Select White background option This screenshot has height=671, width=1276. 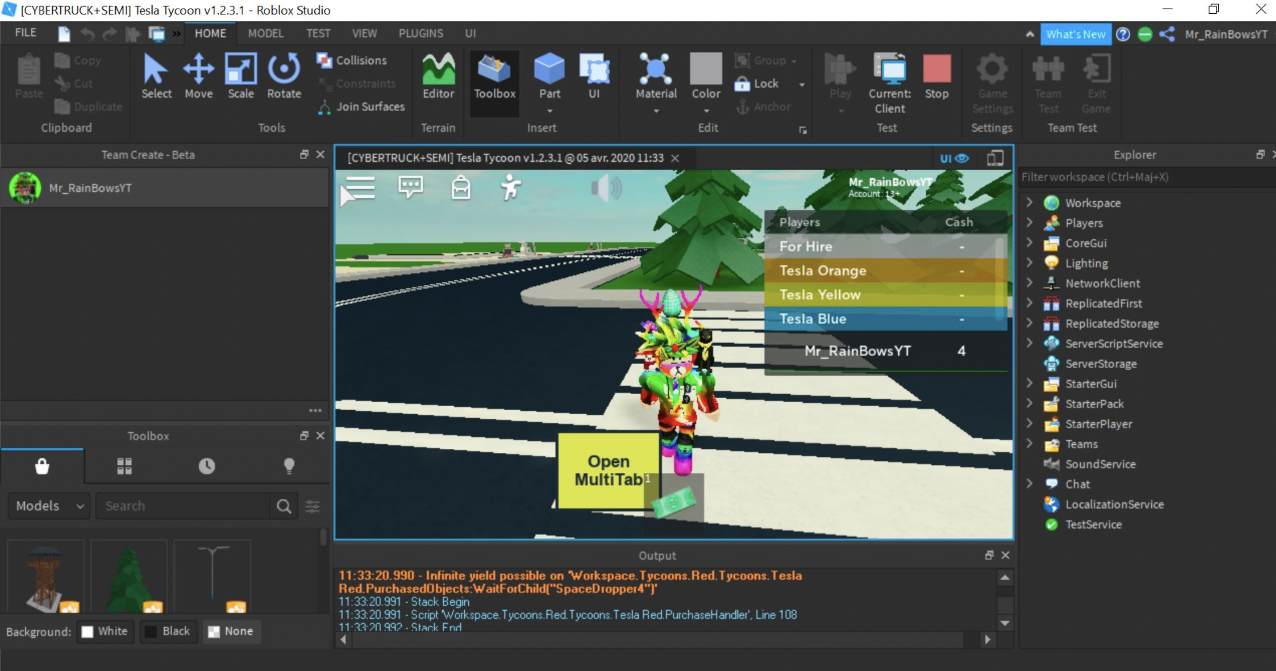[x=105, y=632]
